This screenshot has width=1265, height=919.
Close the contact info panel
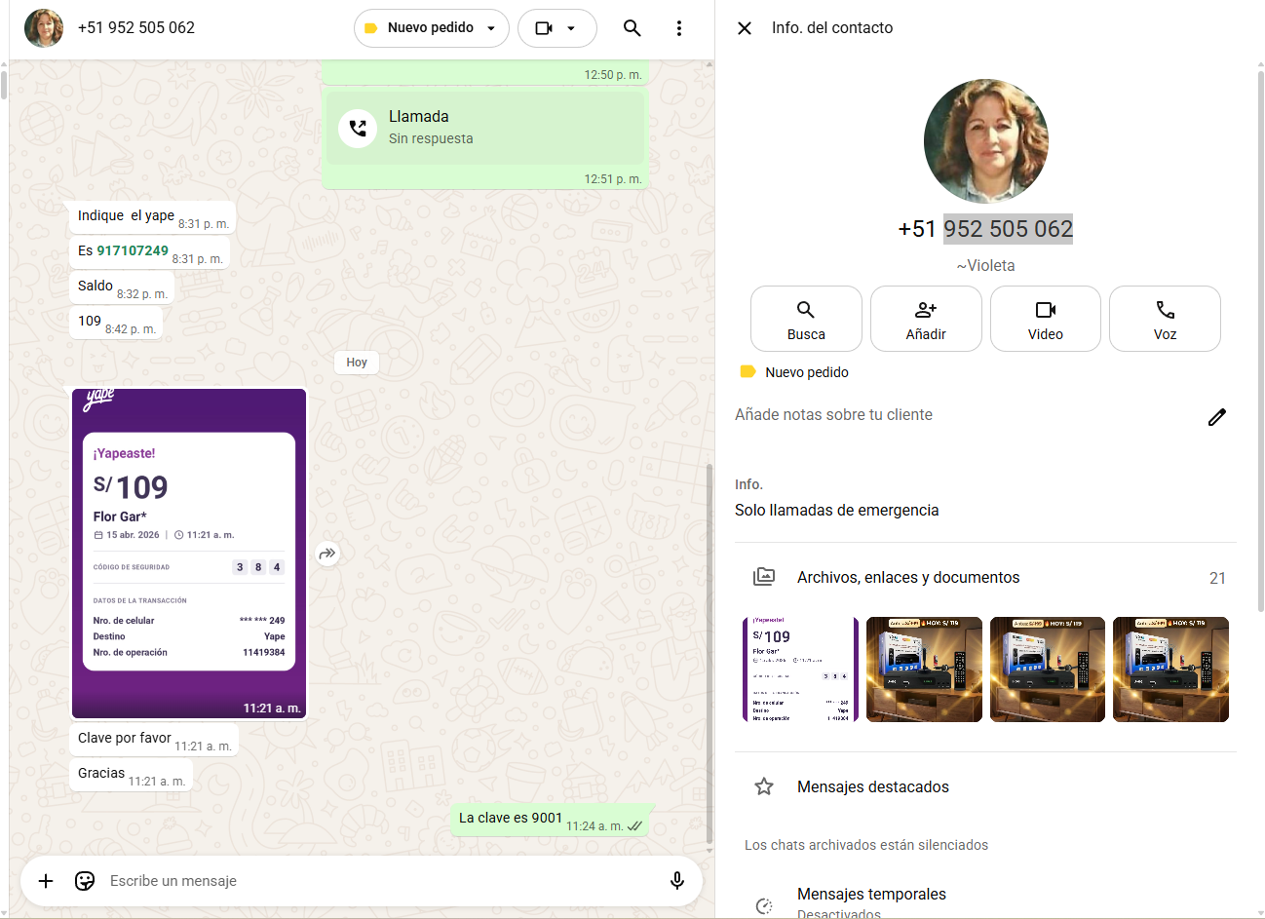point(745,28)
